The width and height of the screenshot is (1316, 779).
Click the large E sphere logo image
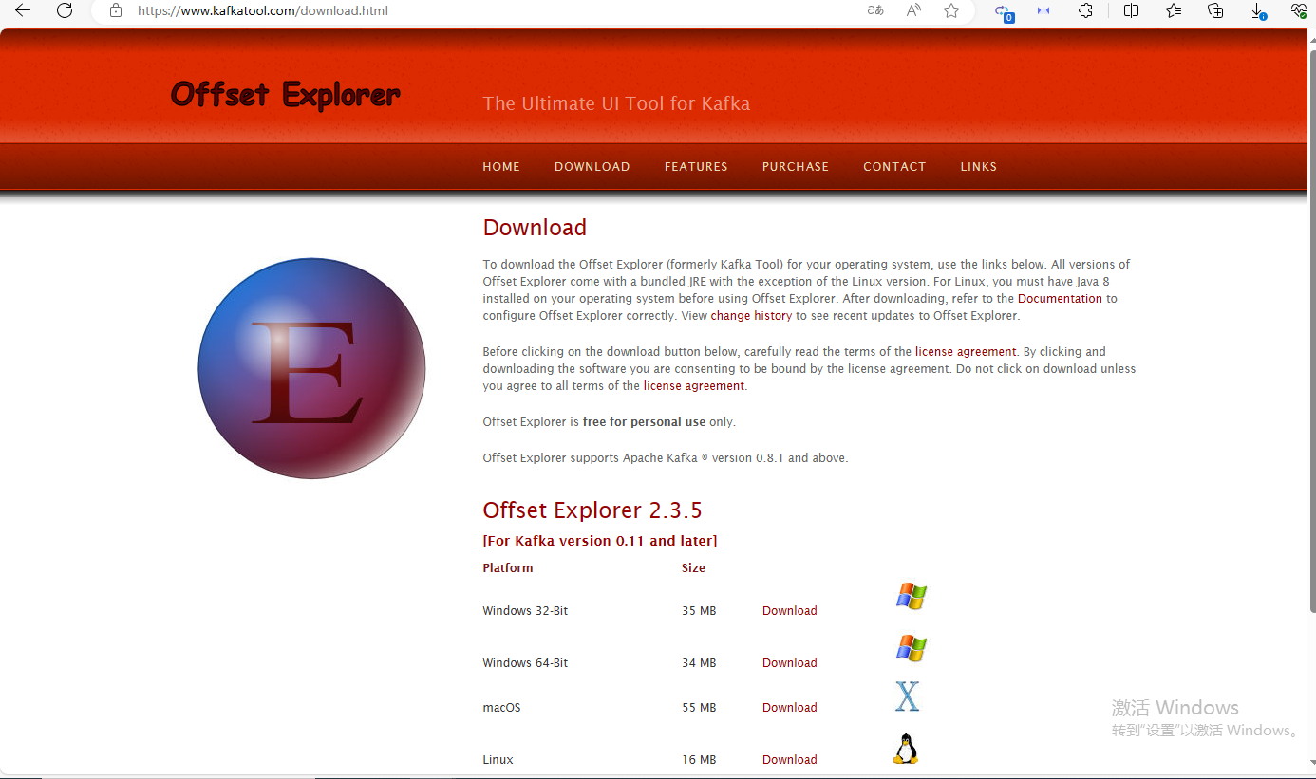311,368
